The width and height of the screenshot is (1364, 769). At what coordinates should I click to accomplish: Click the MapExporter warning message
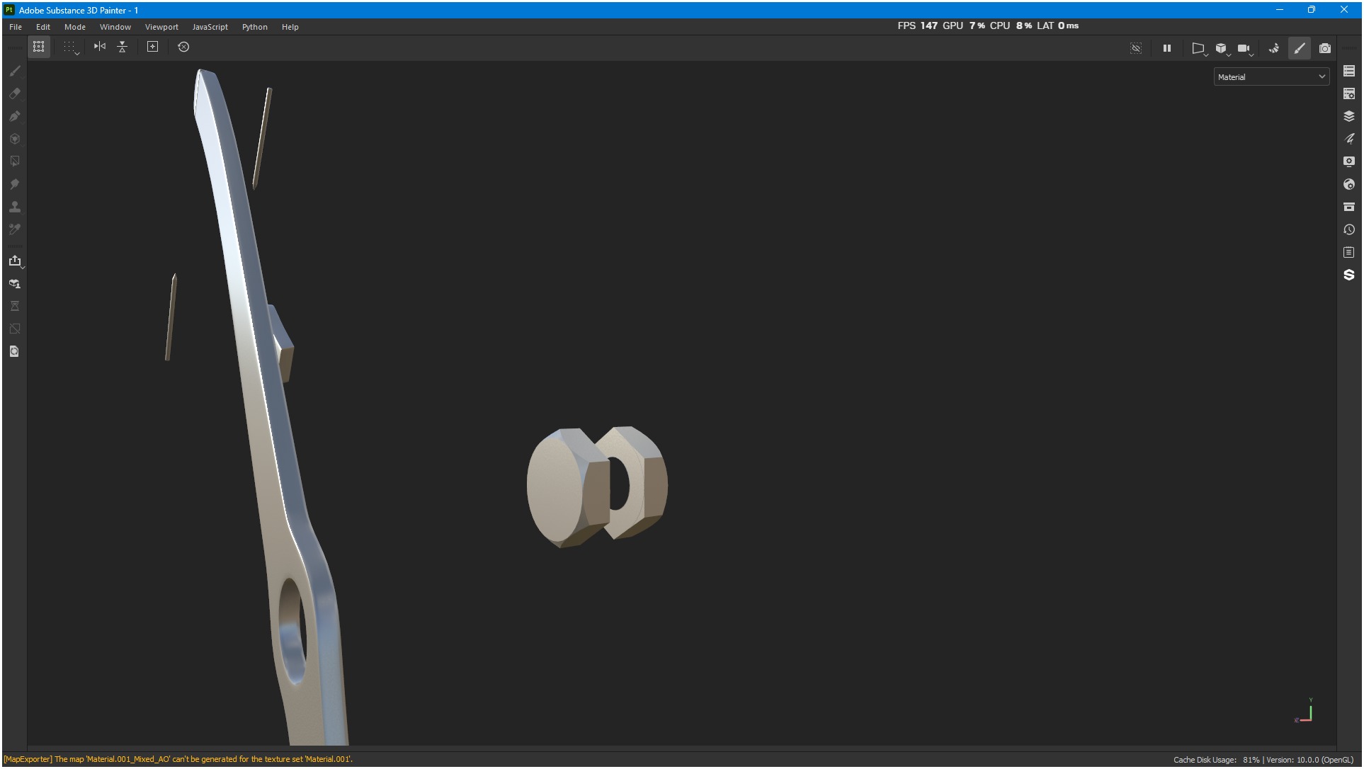point(178,759)
